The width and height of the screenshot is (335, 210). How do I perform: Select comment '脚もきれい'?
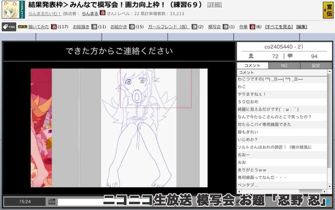pos(282,132)
